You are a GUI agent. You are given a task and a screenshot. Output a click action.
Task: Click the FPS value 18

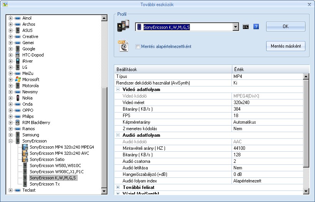(x=236, y=116)
